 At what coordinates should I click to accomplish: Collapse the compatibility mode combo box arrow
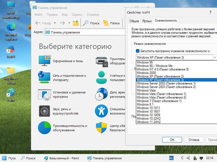(215, 58)
